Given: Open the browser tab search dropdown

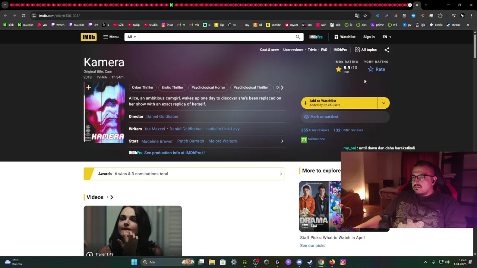Looking at the screenshot, I should (4, 5).
